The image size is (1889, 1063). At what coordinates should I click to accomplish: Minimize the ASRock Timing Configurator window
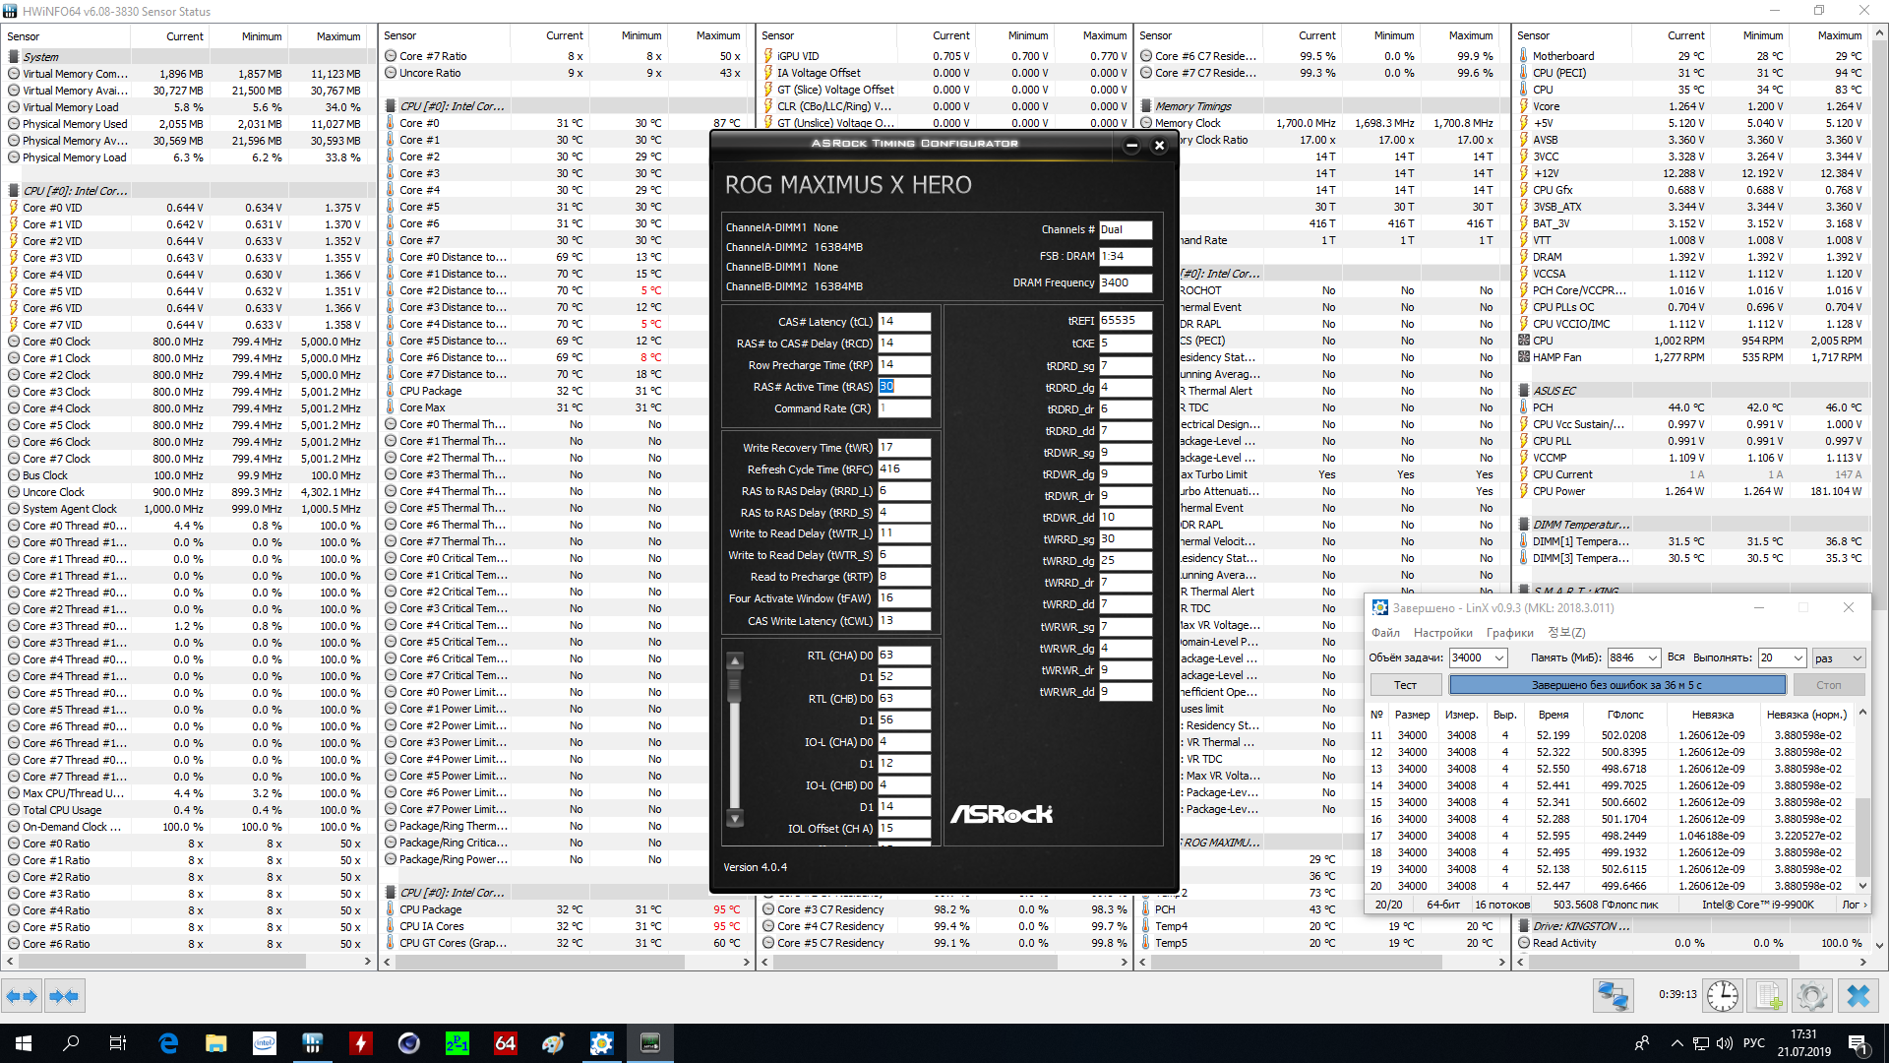pos(1131,146)
